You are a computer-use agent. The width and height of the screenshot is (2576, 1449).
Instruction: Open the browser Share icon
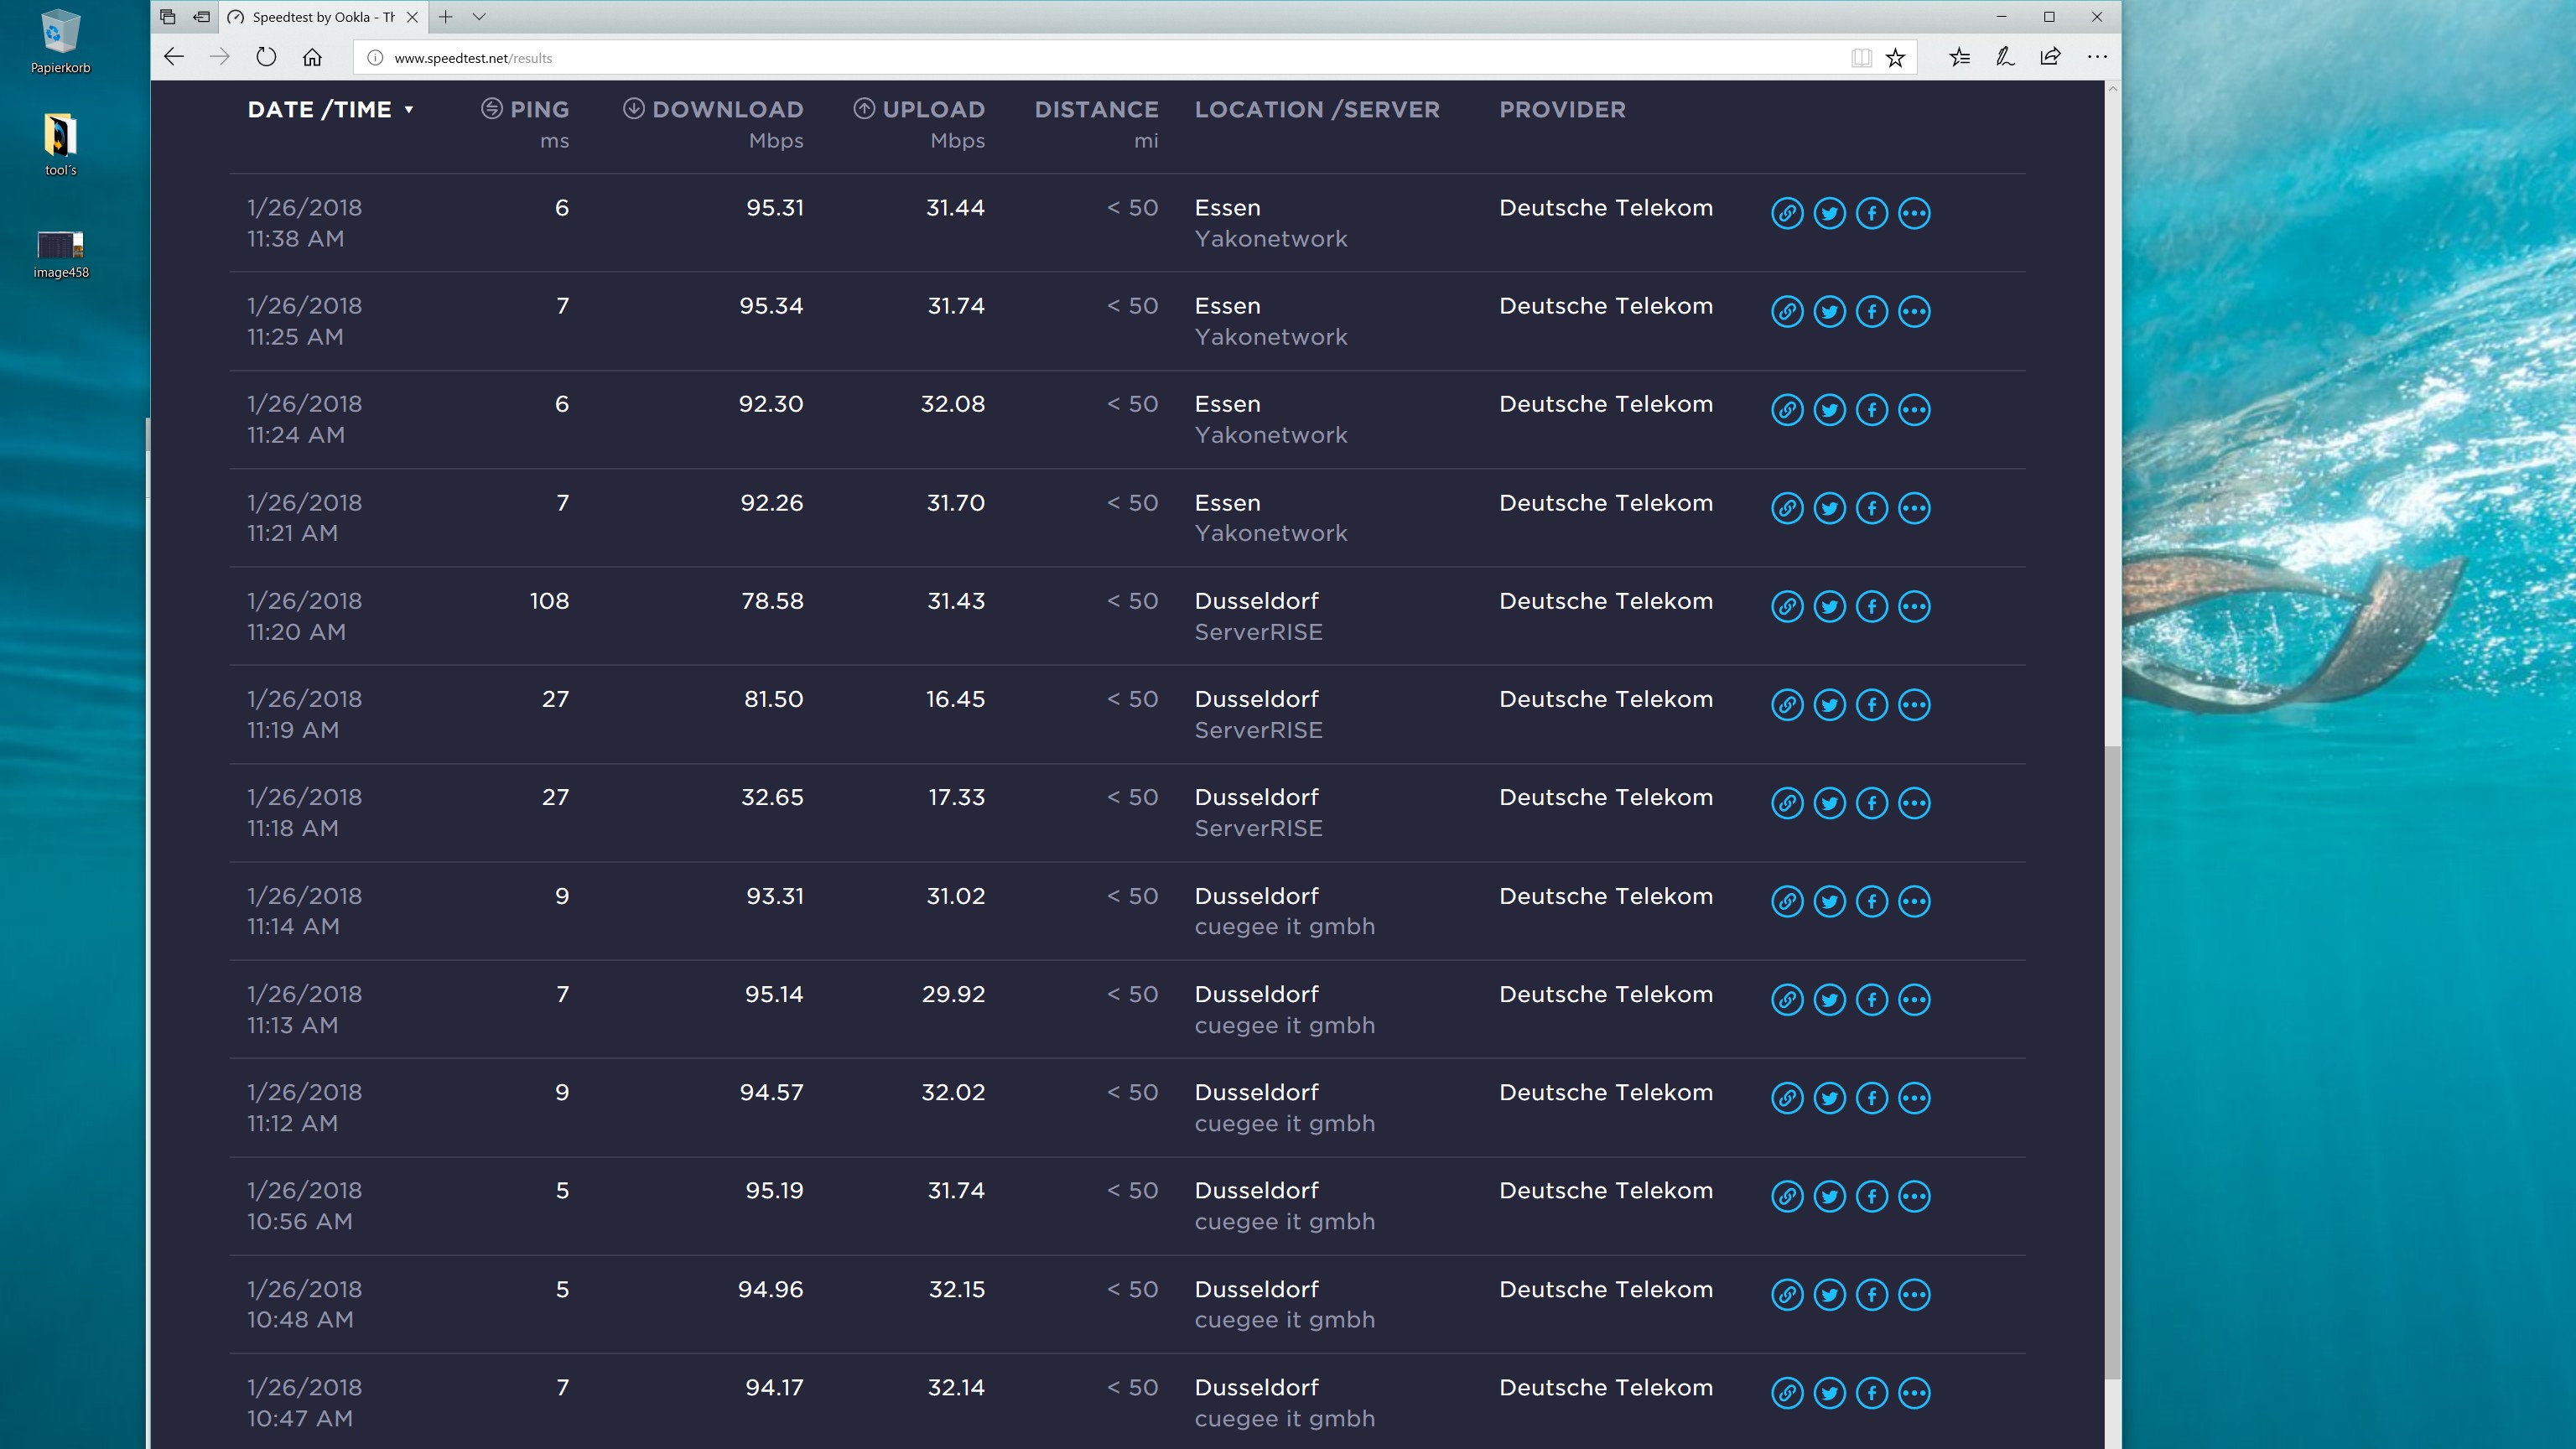pos(2050,57)
